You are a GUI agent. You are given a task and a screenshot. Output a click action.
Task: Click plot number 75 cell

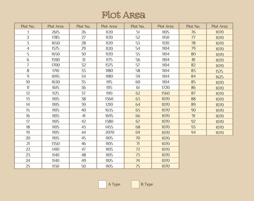click(138, 166)
